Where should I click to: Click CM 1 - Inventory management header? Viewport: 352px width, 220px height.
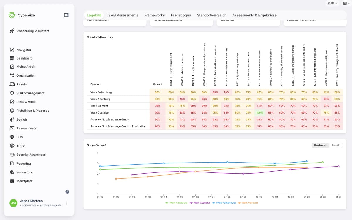(x=337, y=65)
